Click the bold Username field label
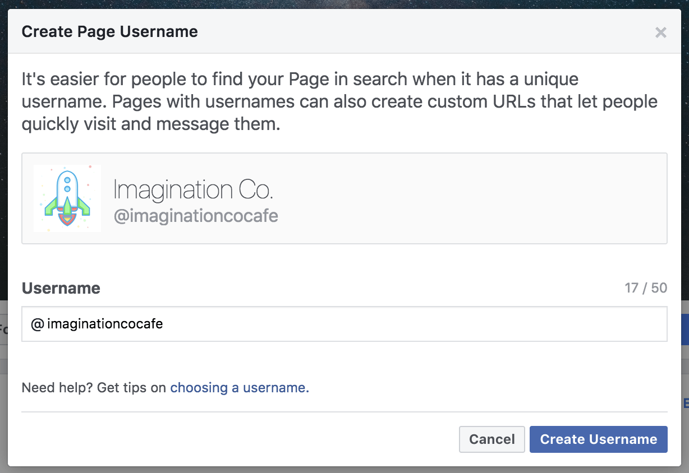Image resolution: width=689 pixels, height=473 pixels. tap(61, 288)
